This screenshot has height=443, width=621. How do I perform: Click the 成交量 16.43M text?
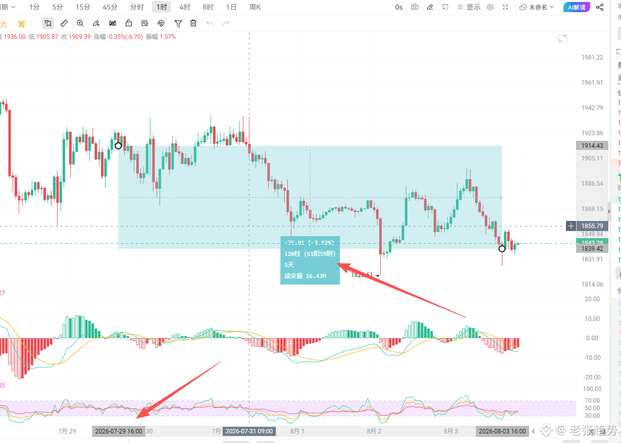point(305,276)
